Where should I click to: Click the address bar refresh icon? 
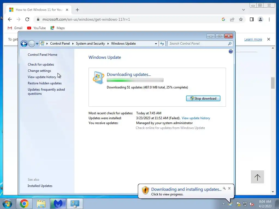tap(162, 44)
